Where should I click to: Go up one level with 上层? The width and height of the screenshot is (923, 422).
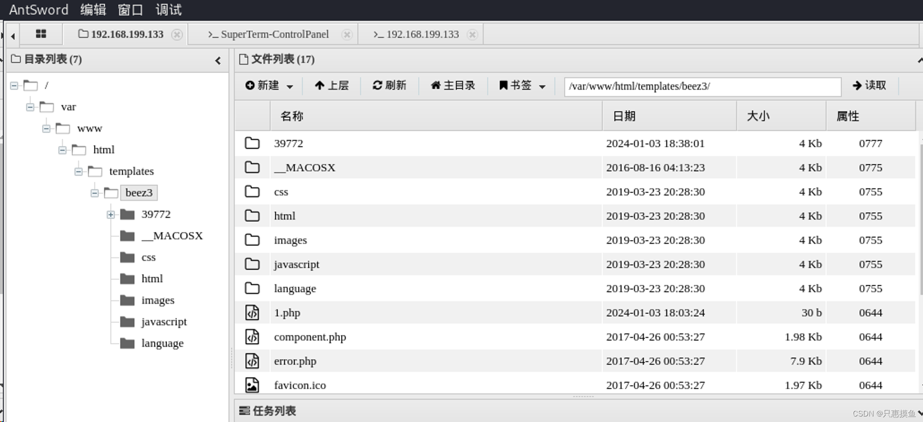pyautogui.click(x=331, y=85)
